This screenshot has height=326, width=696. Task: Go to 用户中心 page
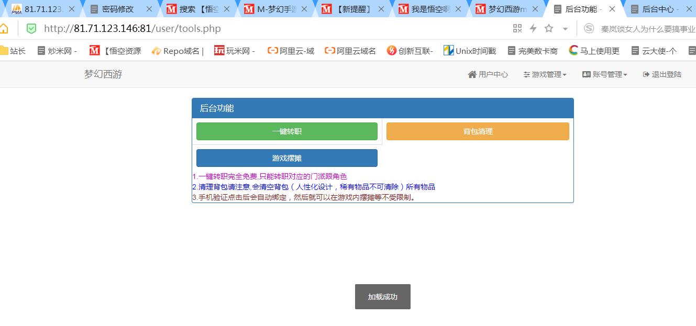click(x=488, y=74)
